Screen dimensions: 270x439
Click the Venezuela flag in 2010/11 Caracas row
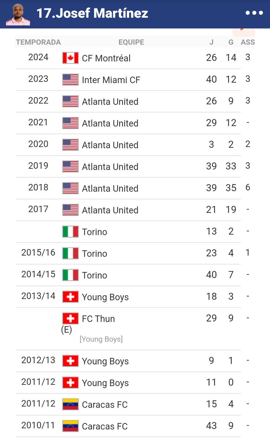(70, 426)
